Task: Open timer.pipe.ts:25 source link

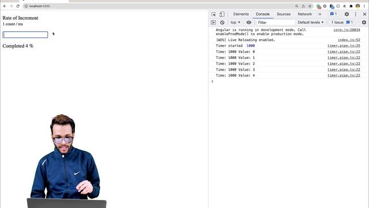Action: (344, 46)
